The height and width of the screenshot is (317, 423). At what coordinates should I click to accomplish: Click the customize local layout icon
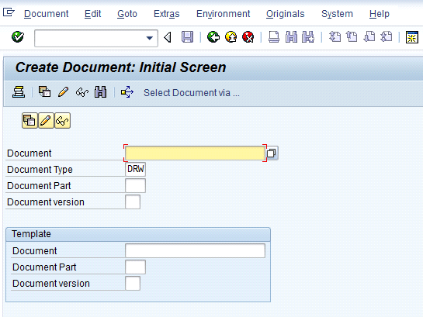click(412, 37)
